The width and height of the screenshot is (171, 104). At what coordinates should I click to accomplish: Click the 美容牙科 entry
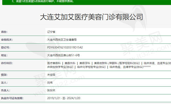pyautogui.click(x=85, y=63)
